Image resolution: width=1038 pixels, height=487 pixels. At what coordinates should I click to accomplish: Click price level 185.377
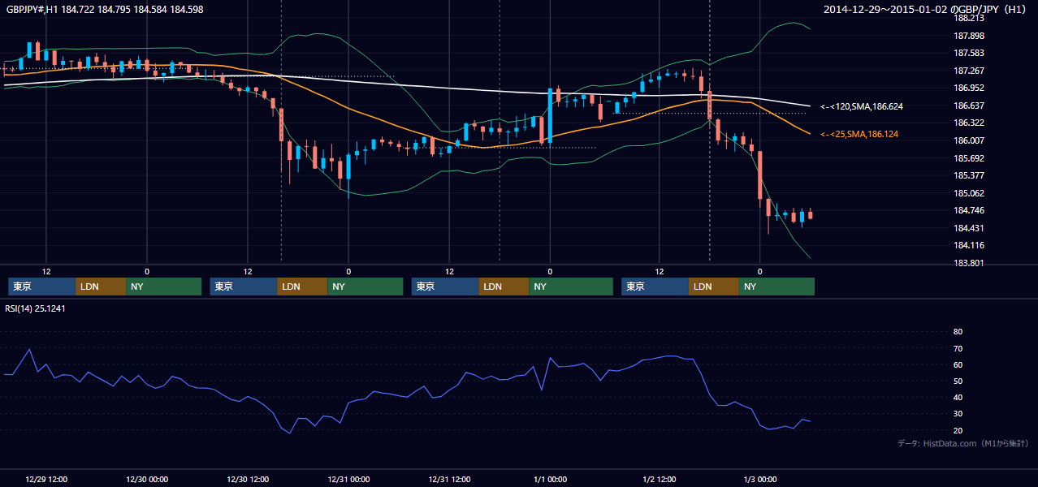coord(968,175)
